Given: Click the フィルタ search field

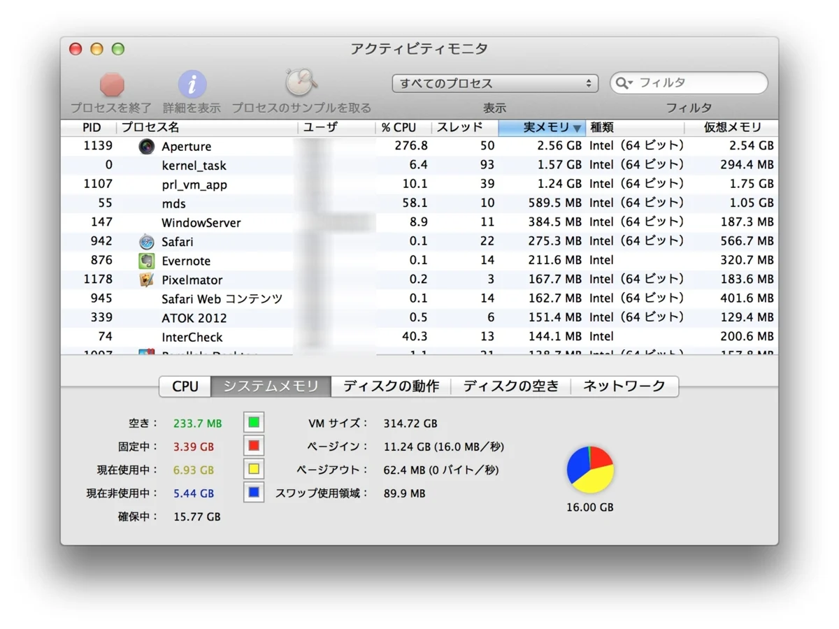Looking at the screenshot, I should coord(689,83).
